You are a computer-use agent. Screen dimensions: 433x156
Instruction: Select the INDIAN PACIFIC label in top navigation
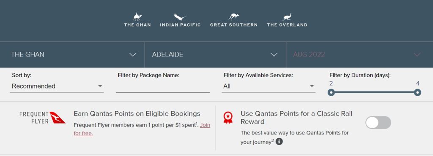point(180,25)
